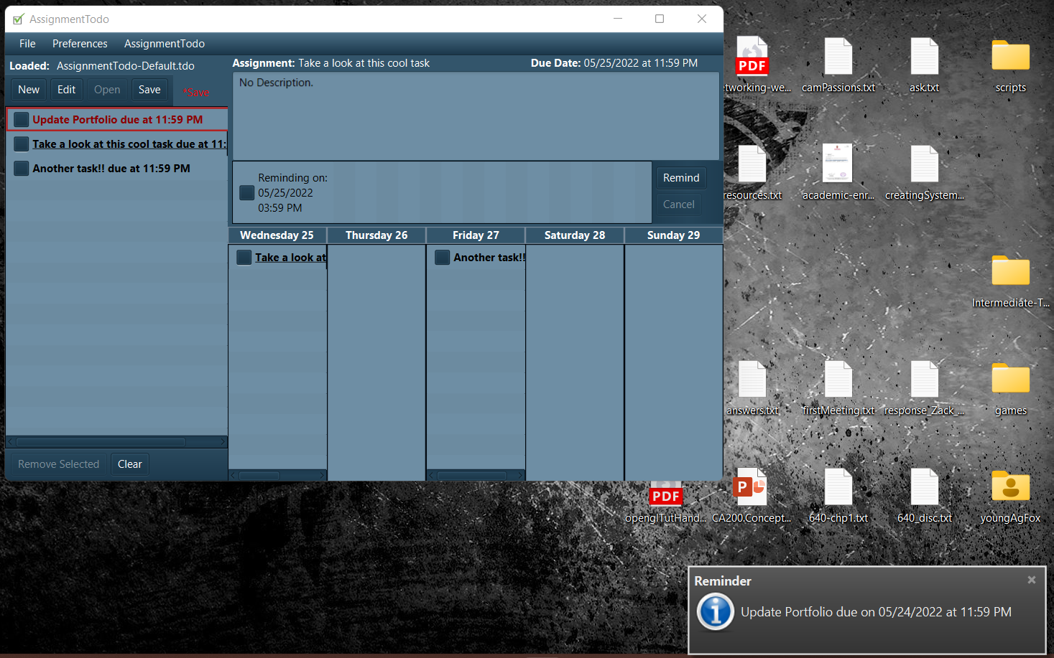Click the Due Date 05/25/2022 text
This screenshot has height=658, width=1054.
(614, 63)
